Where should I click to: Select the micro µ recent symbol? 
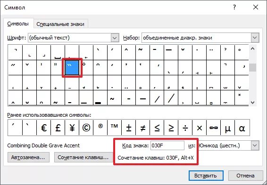(x=227, y=128)
